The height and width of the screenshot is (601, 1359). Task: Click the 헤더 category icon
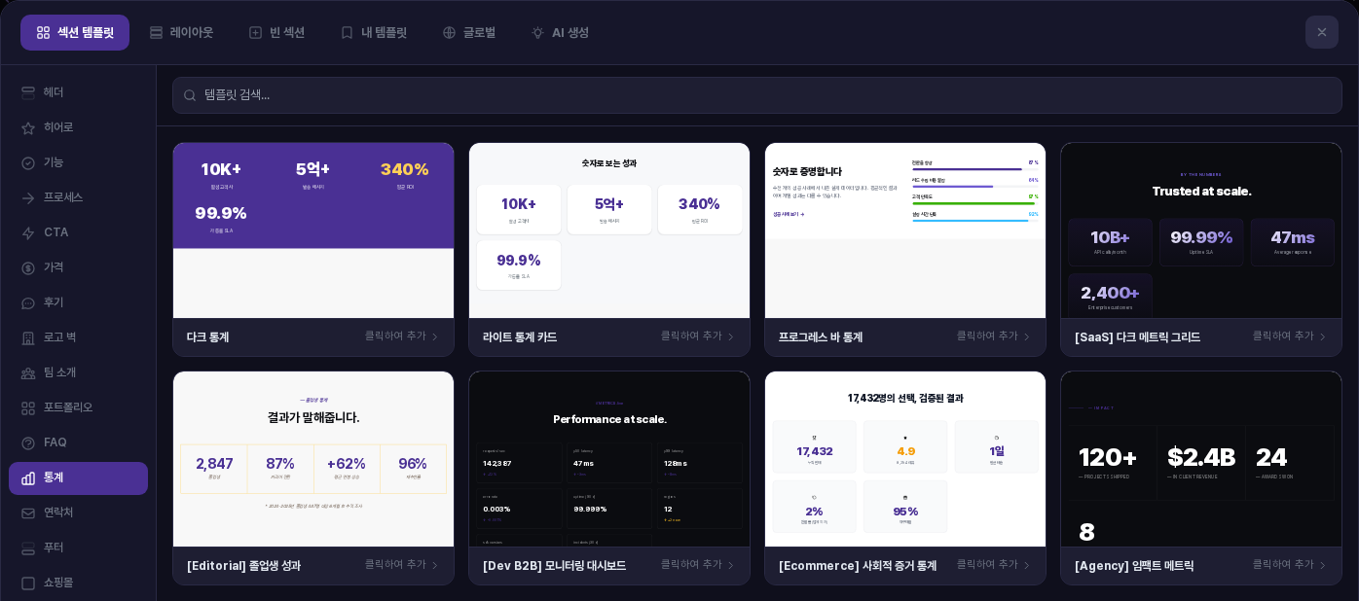coord(28,92)
